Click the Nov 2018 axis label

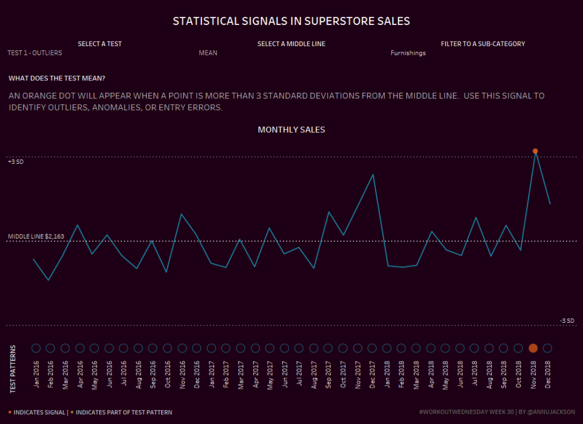pyautogui.click(x=533, y=375)
